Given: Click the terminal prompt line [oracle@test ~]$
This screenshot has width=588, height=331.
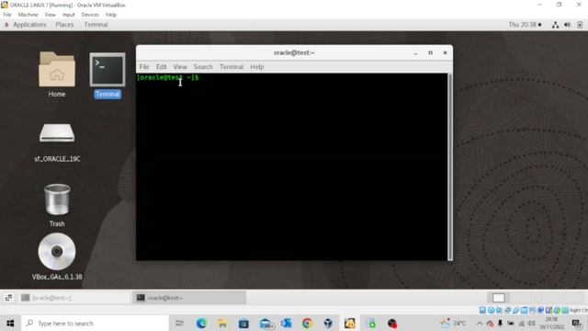Looking at the screenshot, I should click(x=167, y=77).
